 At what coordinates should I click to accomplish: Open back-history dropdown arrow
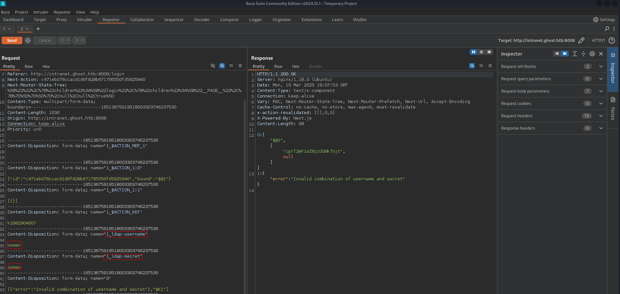(x=68, y=41)
